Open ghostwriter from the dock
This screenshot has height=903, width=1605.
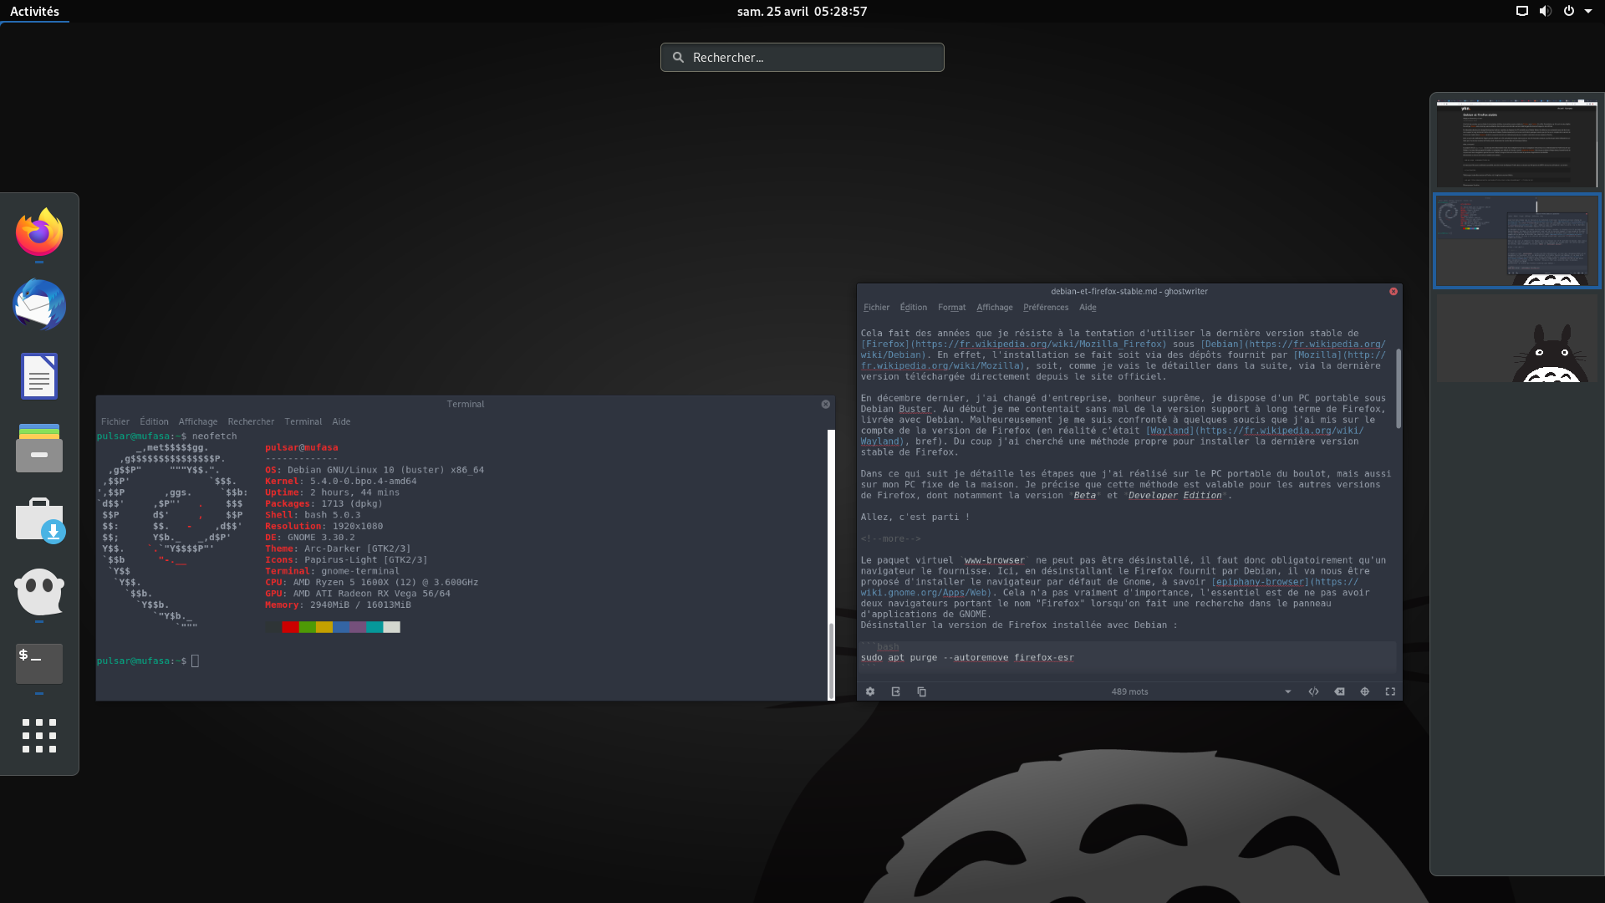point(39,592)
